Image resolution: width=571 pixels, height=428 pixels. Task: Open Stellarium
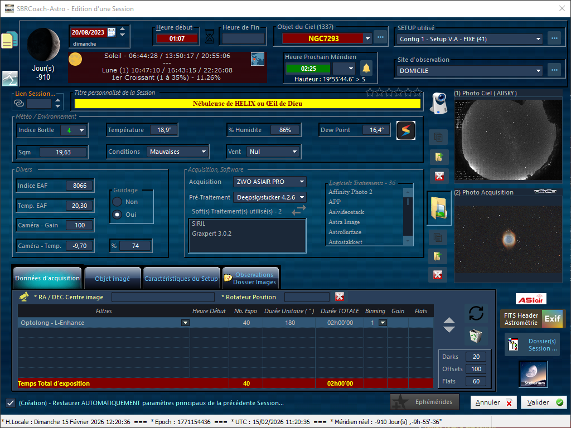[x=534, y=374]
